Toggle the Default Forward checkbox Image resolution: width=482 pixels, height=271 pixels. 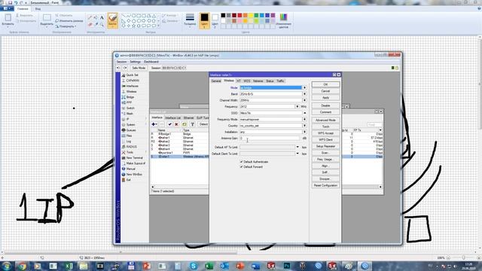coord(241,167)
